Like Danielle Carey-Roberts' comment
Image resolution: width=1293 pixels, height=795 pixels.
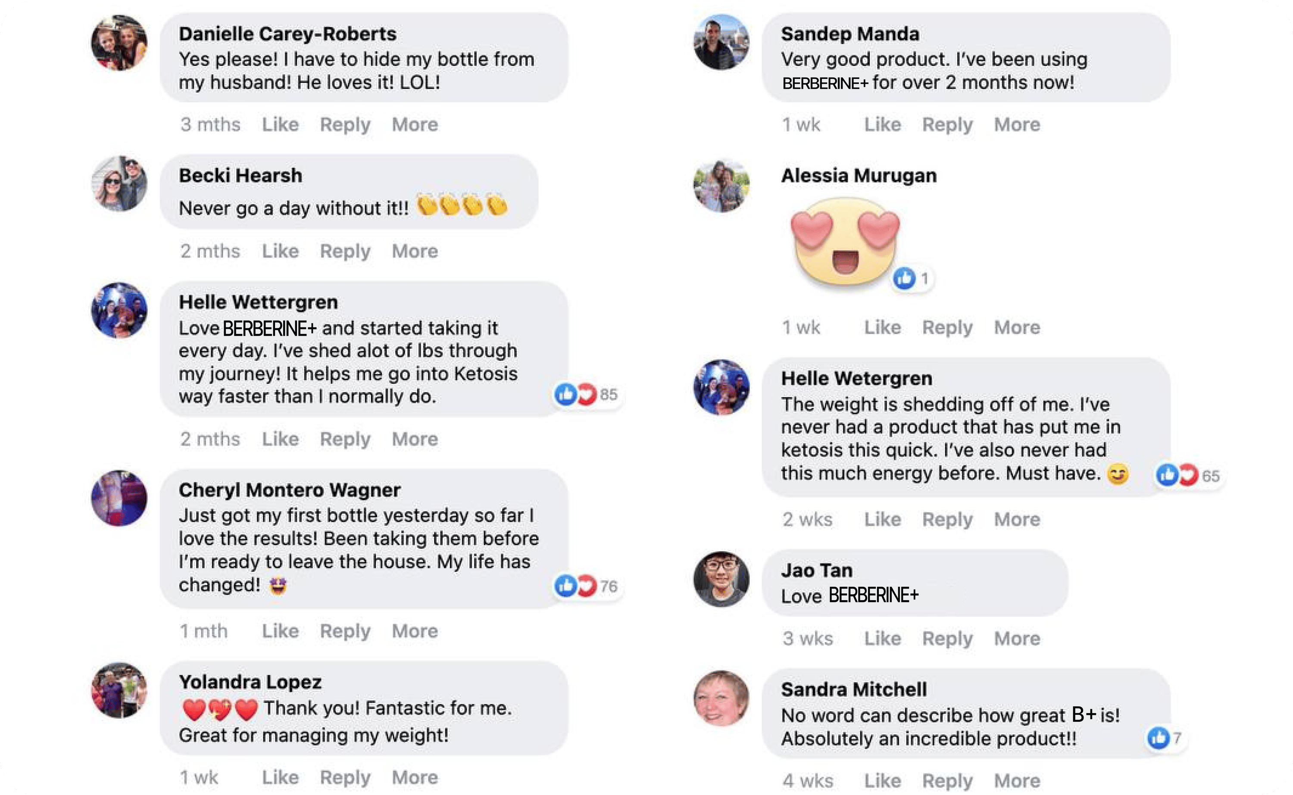tap(280, 125)
